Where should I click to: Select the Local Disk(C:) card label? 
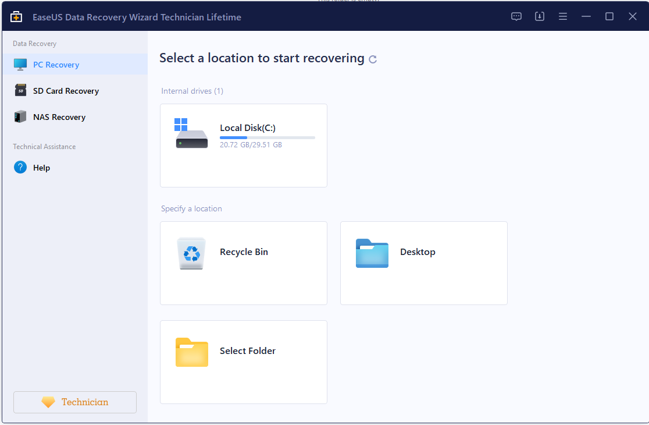(x=248, y=127)
